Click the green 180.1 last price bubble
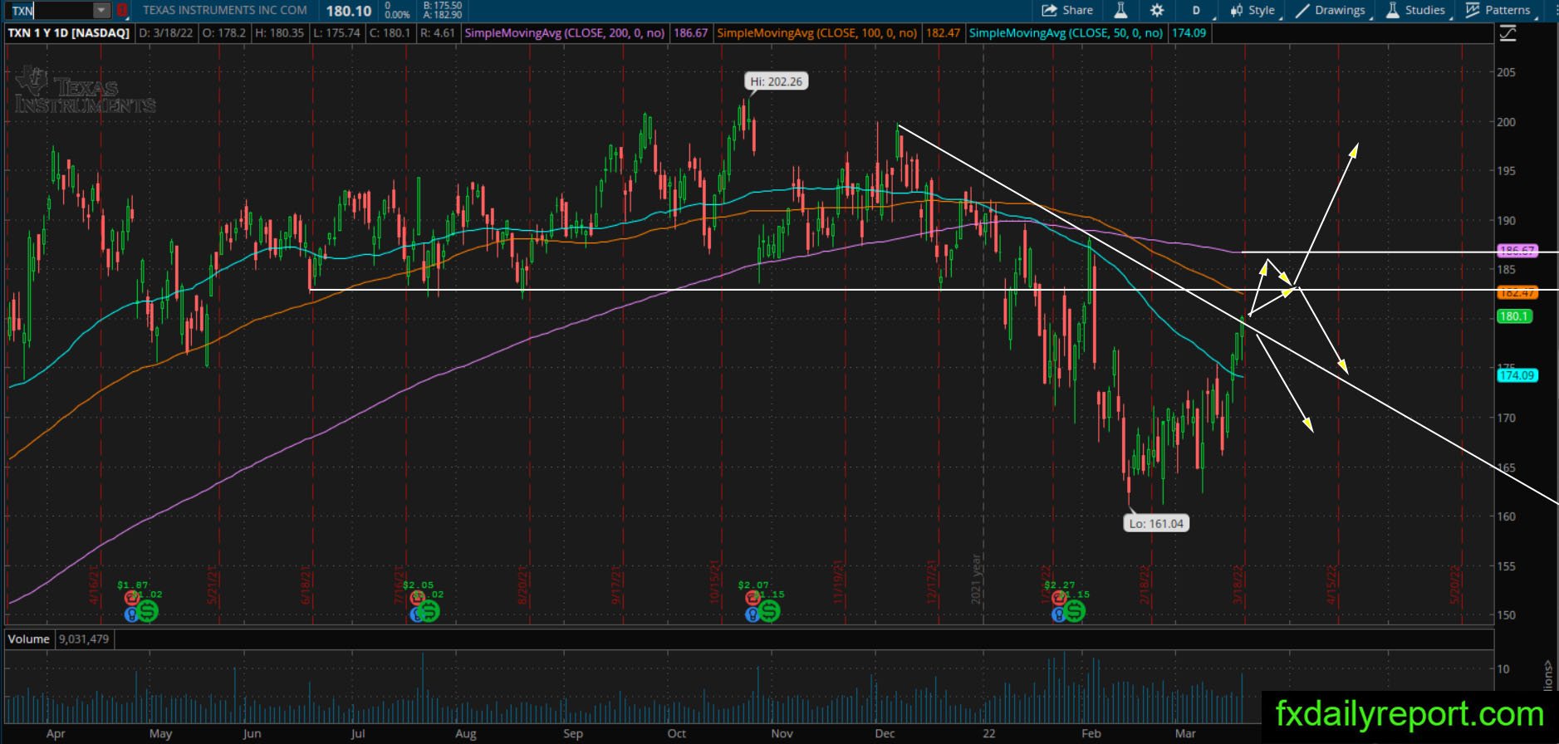 (x=1514, y=316)
